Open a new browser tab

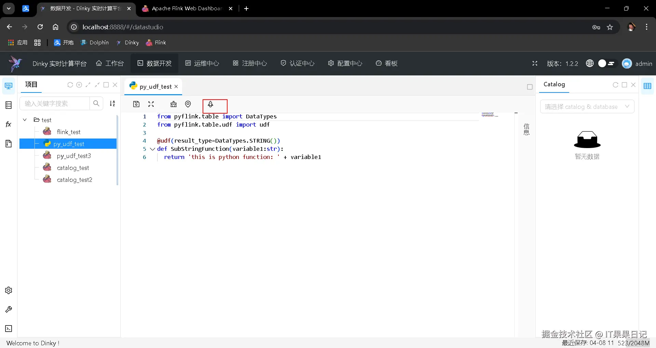point(246,9)
